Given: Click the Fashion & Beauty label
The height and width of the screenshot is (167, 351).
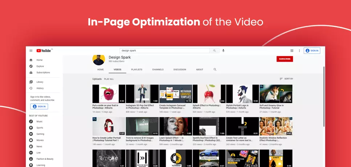Looking at the screenshot, I should 45,159.
